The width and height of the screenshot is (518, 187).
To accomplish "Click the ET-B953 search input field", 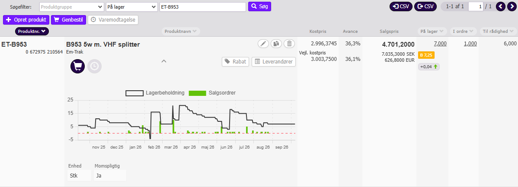I will tap(202, 6).
